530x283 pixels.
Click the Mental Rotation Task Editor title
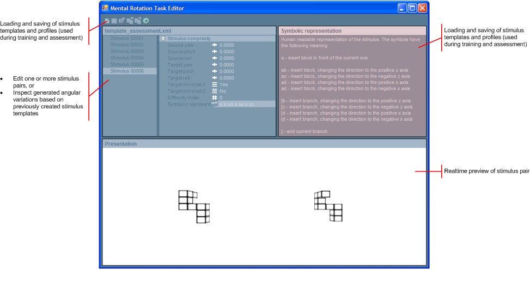[147, 8]
